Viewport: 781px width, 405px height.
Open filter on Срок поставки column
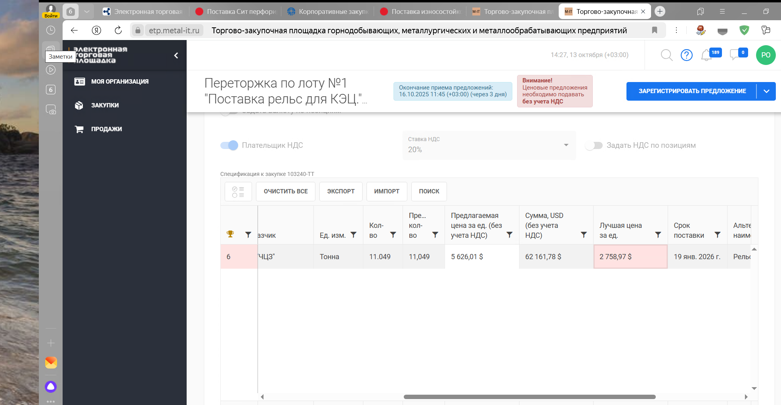[x=717, y=235]
